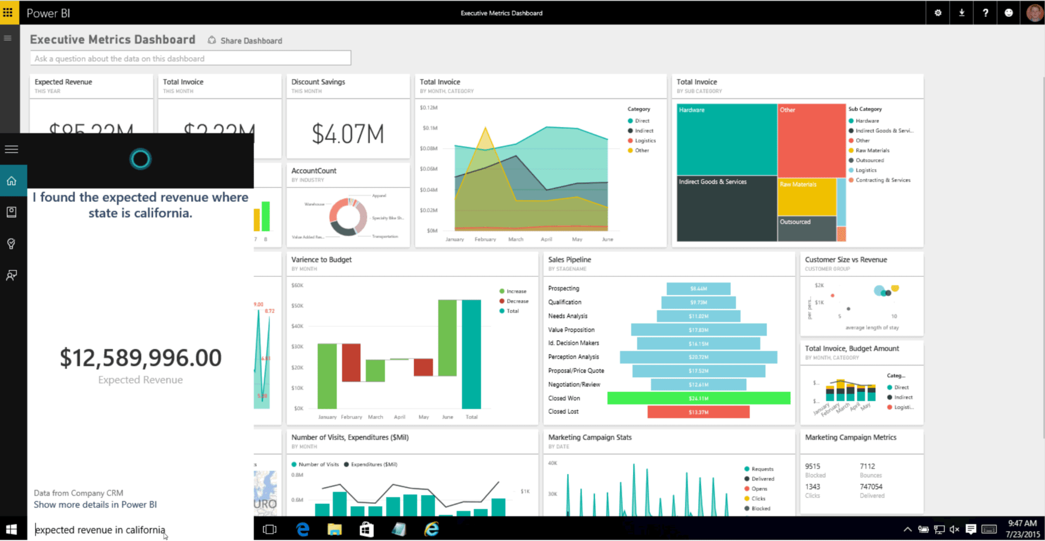Open Power BI help
The image size is (1045, 541).
point(985,13)
